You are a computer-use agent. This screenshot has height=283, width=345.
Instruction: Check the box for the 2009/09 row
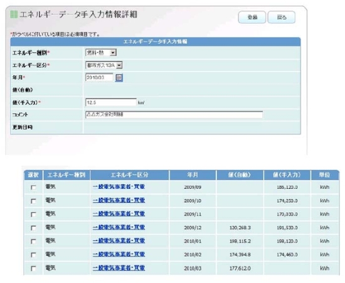pyautogui.click(x=33, y=188)
